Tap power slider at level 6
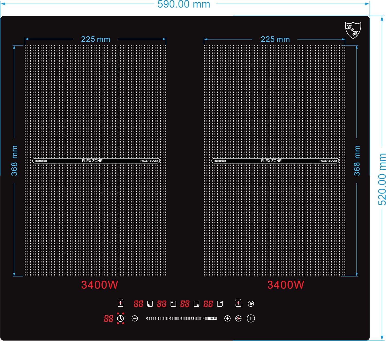Screen dimensions: 386x341 (x=170, y=318)
